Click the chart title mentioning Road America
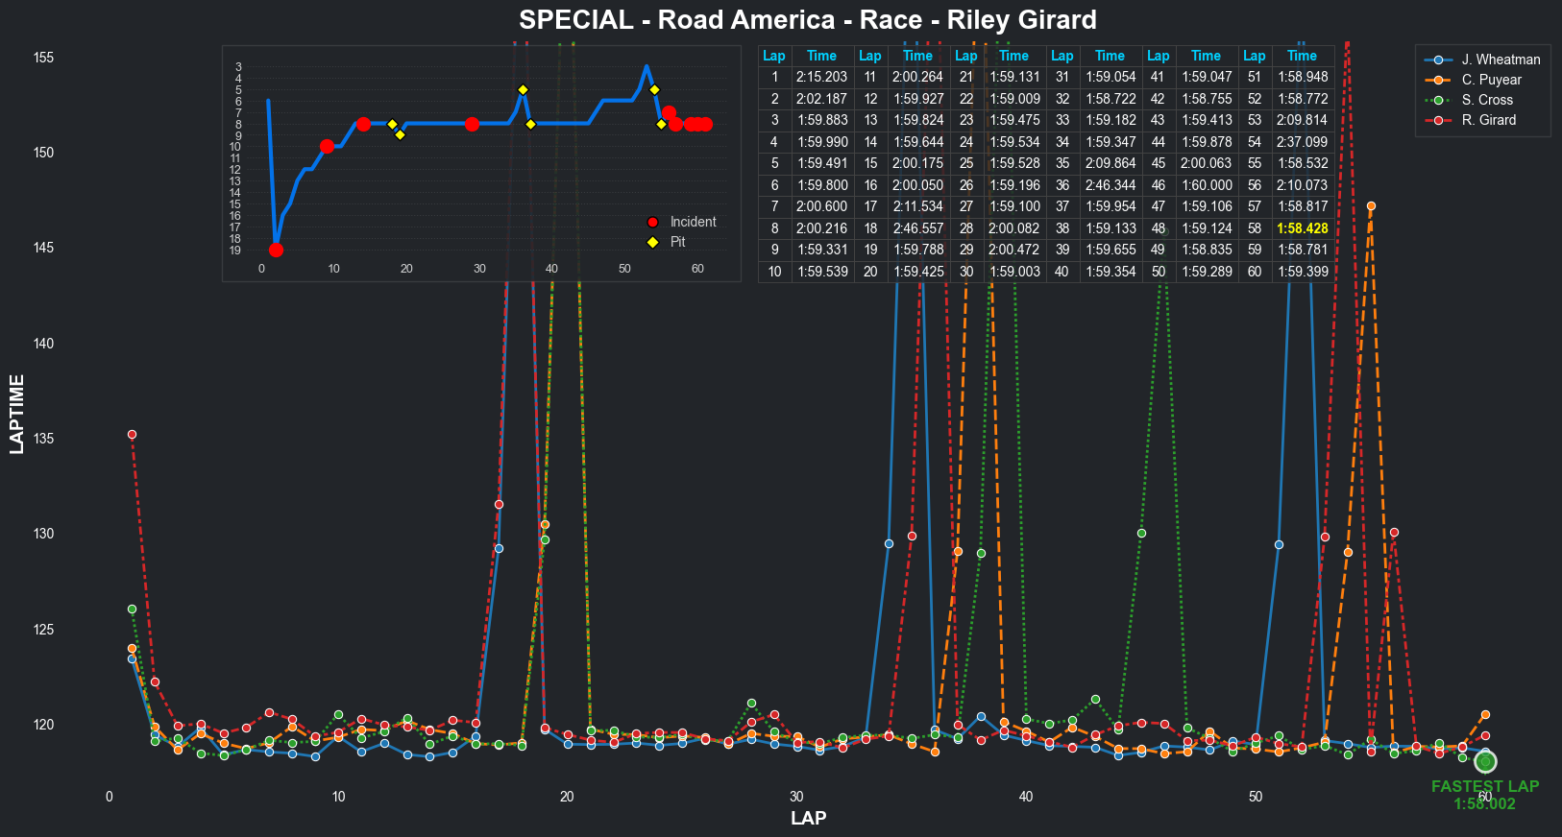Viewport: 1562px width, 837px height. click(x=807, y=20)
